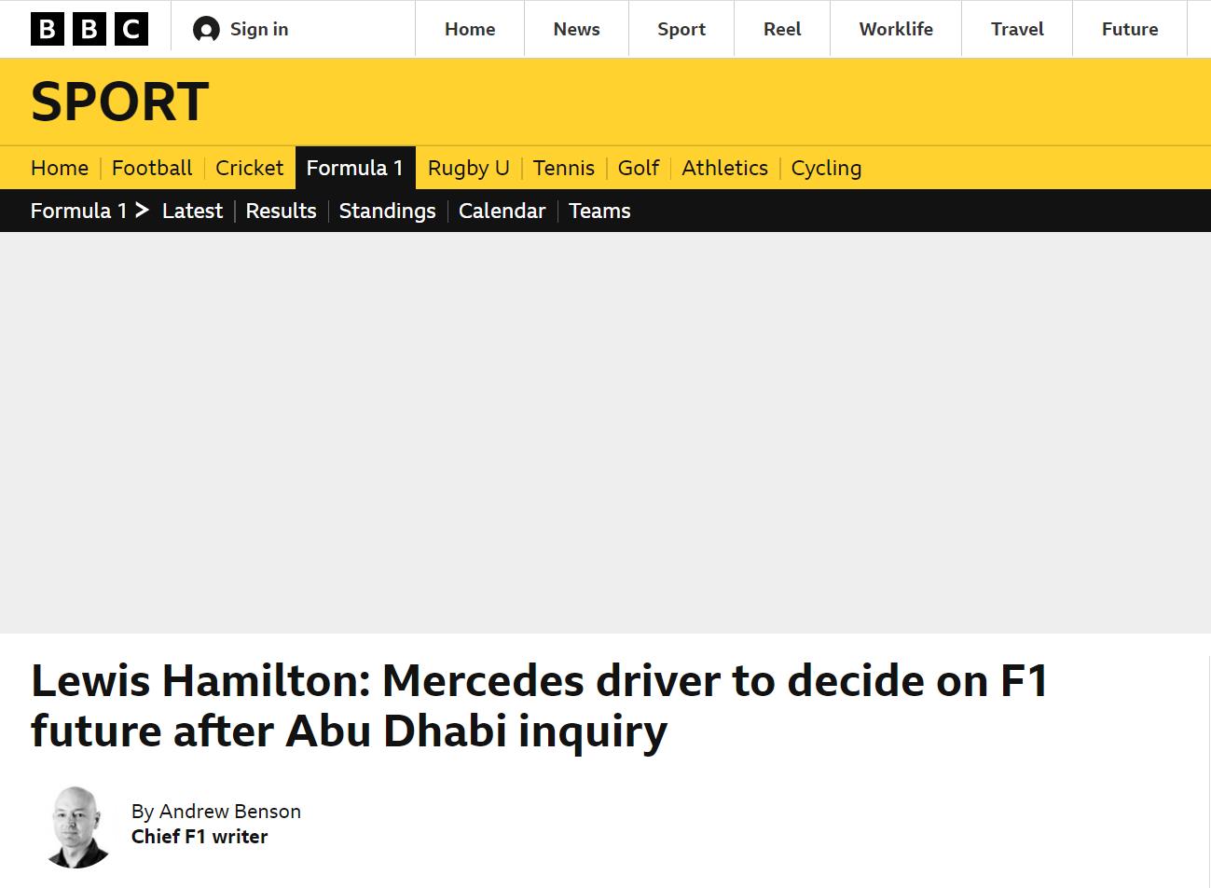This screenshot has width=1211, height=888.
Task: Open the Sign in link
Action: (258, 30)
